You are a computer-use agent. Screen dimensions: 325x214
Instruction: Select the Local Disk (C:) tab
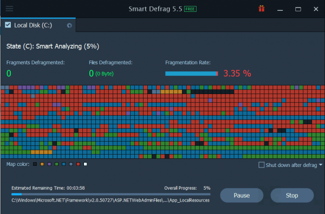click(x=38, y=25)
